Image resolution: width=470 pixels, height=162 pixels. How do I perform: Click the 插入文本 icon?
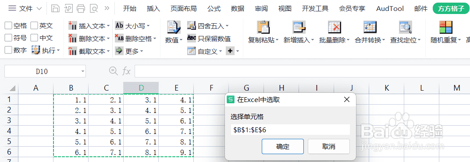pyautogui.click(x=72, y=26)
